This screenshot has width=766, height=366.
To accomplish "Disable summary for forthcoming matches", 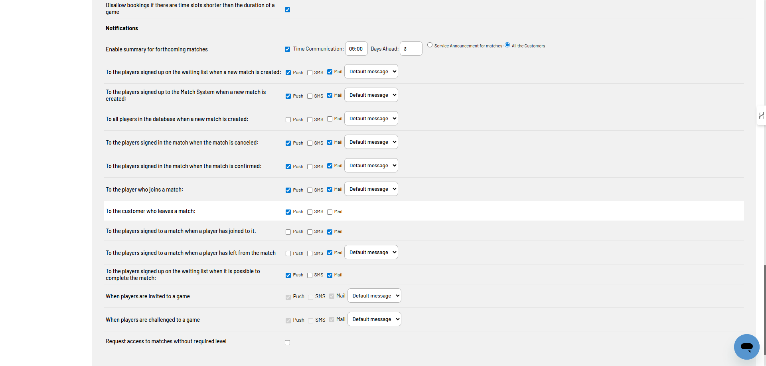I will [x=287, y=49].
